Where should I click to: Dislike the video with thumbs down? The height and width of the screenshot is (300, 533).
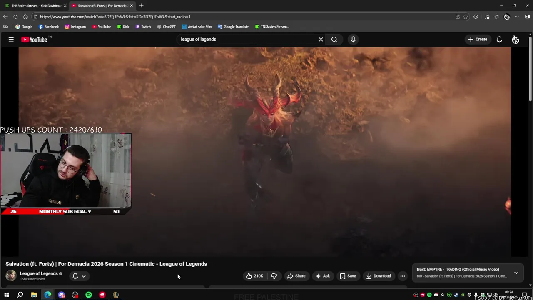coord(274,276)
